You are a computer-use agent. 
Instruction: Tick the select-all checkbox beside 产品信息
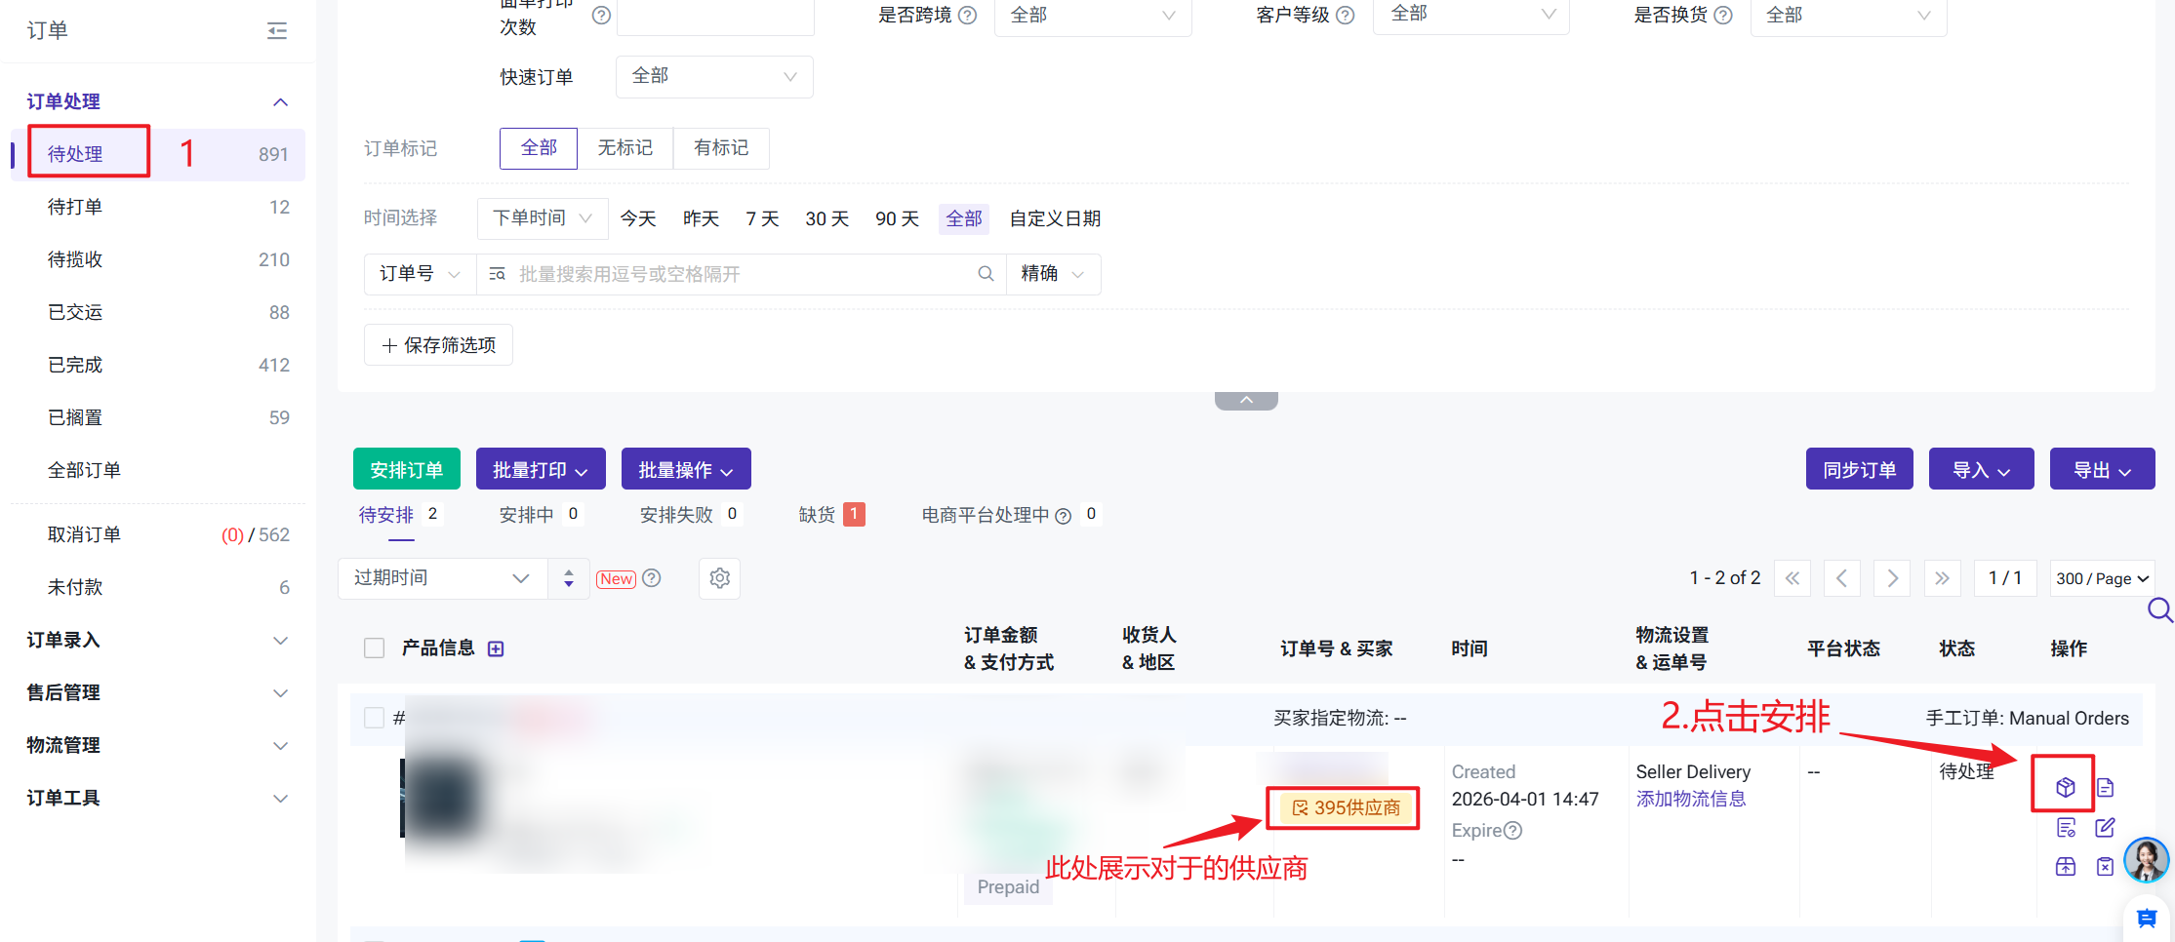tap(374, 648)
